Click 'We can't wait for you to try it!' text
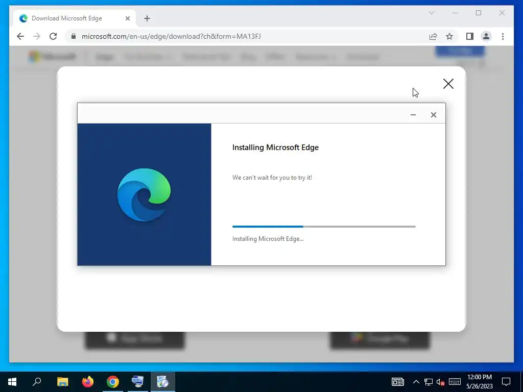The image size is (523, 392). [x=272, y=178]
